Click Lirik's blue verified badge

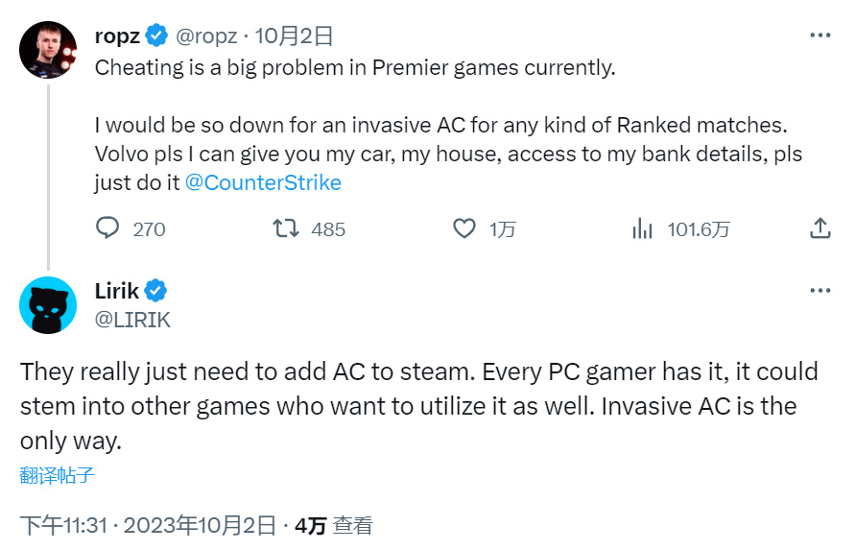pyautogui.click(x=155, y=291)
